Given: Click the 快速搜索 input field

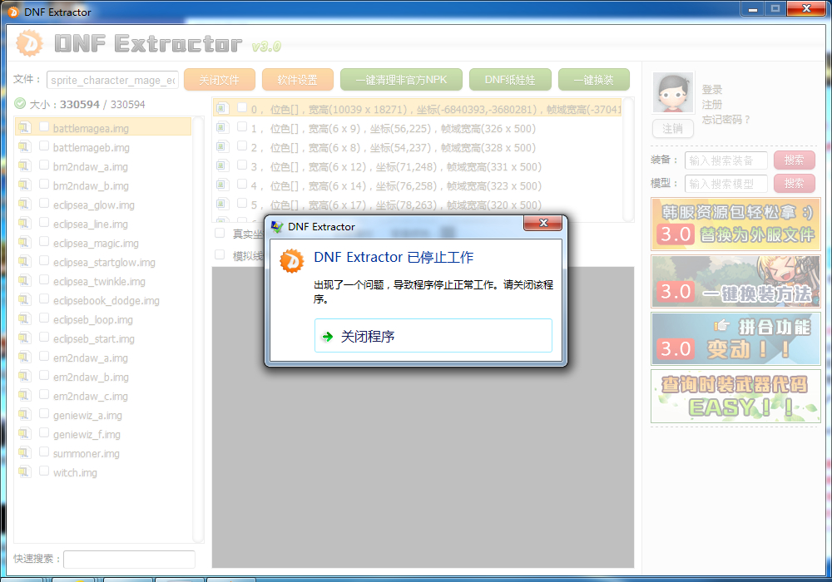Looking at the screenshot, I should pyautogui.click(x=129, y=559).
